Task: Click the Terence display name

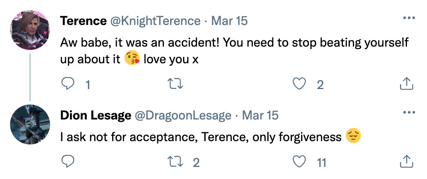Action: [x=83, y=21]
